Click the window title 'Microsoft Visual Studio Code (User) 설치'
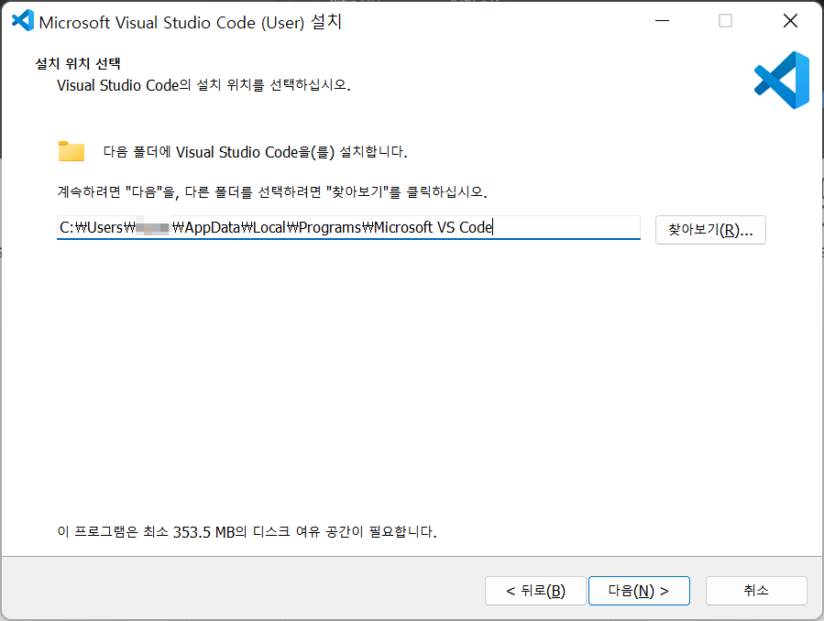This screenshot has height=621, width=824. (x=191, y=22)
